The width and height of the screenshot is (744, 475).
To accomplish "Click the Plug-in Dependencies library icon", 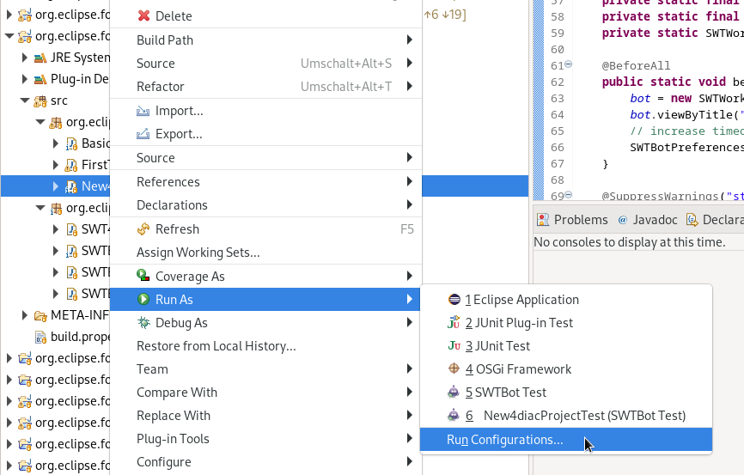I will pos(40,80).
